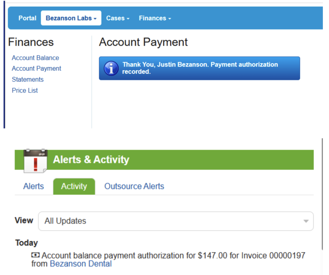Click the Alerts & Activity green header title

coord(91,160)
